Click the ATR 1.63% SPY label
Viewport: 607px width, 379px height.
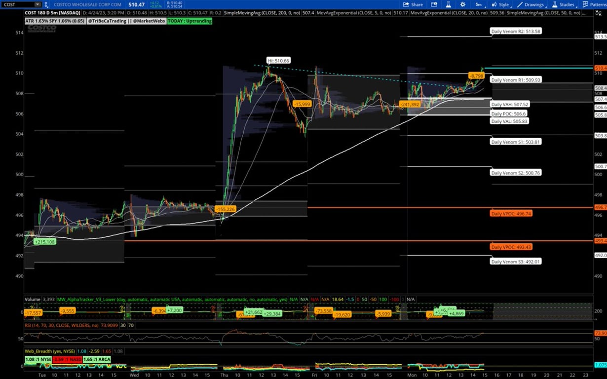pos(55,21)
